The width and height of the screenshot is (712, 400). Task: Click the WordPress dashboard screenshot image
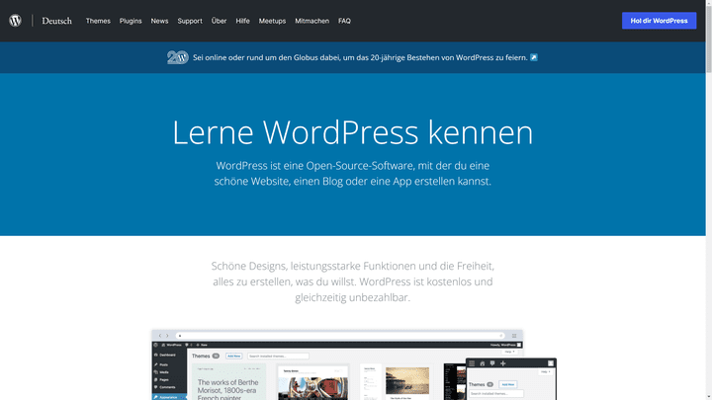(x=337, y=365)
